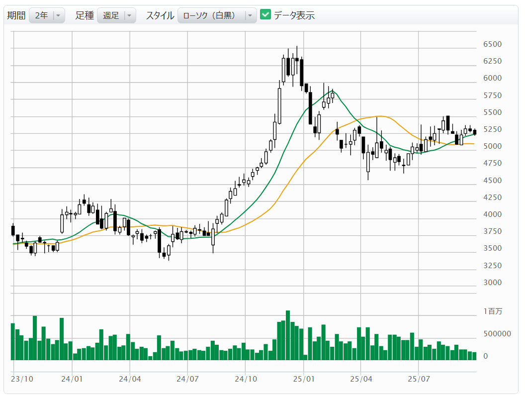525x396 pixels.
Task: Click the 23/10 date axis label
Action: click(22, 379)
